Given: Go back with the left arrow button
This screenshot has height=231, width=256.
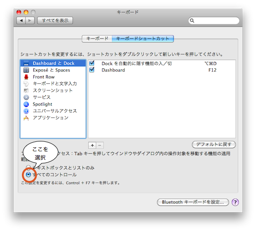Looking at the screenshot, I should pos(21,20).
